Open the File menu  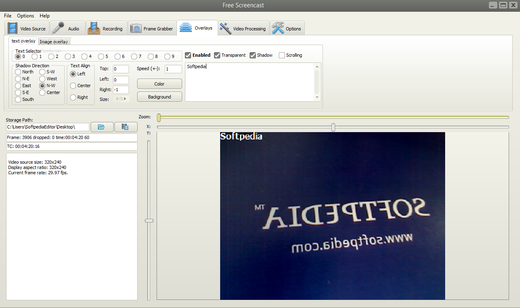point(8,16)
